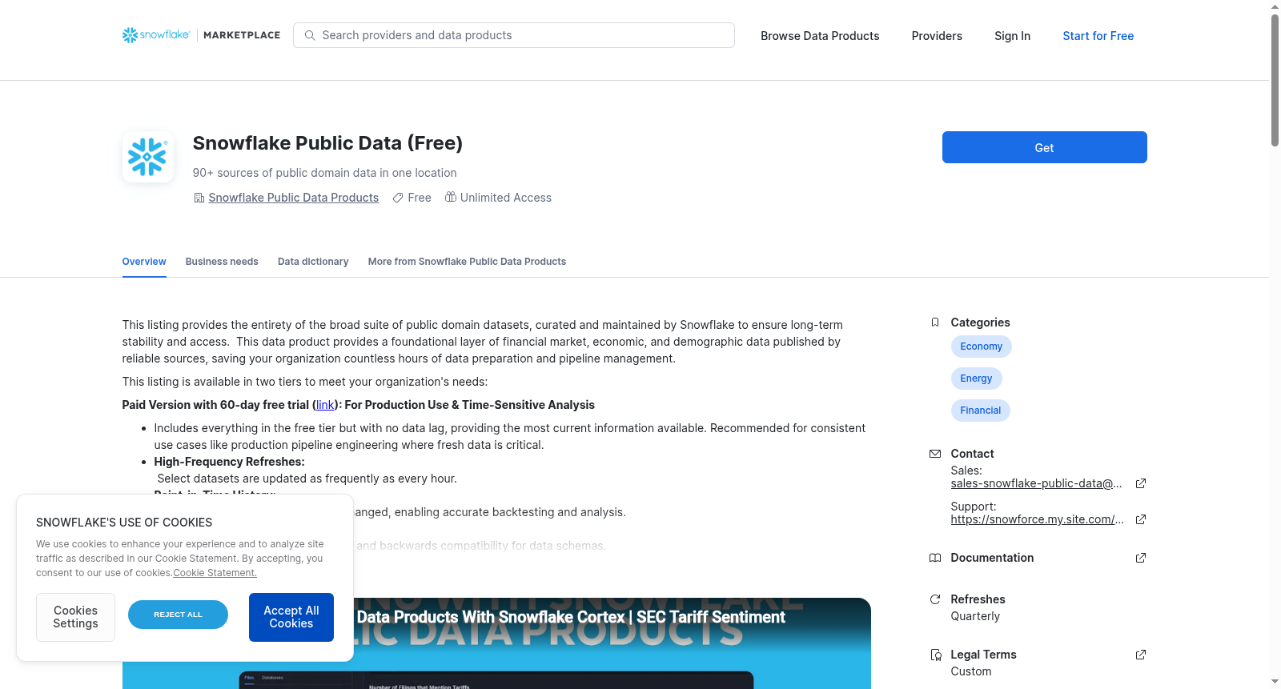The height and width of the screenshot is (689, 1281).
Task: Select the Energy category chip
Action: pos(976,379)
